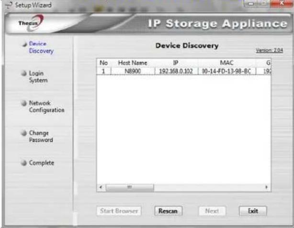Select the row number 1 cell
The image size is (294, 228).
click(103, 71)
